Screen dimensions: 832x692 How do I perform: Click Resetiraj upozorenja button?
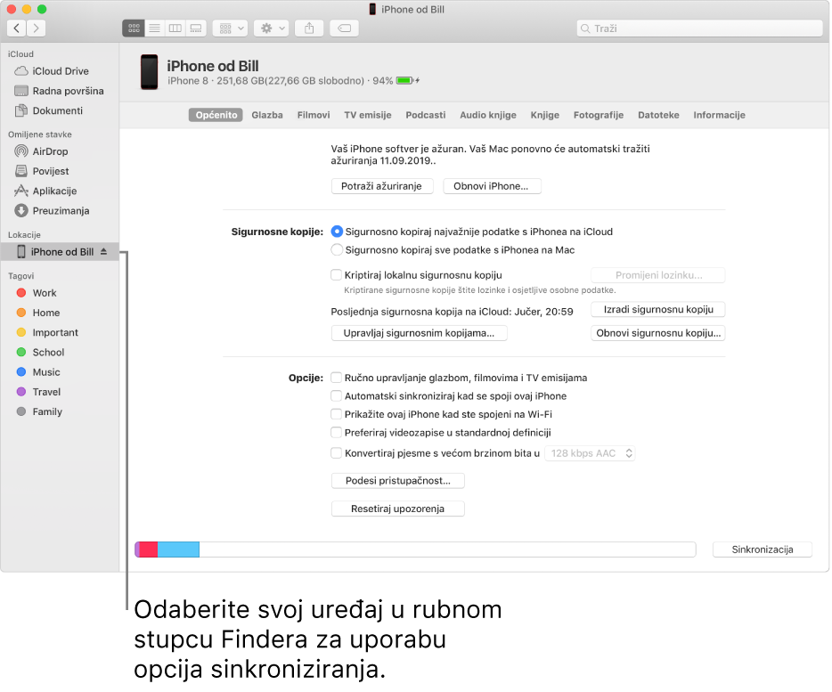398,509
